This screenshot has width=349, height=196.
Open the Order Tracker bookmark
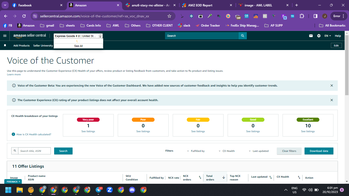click(207, 25)
